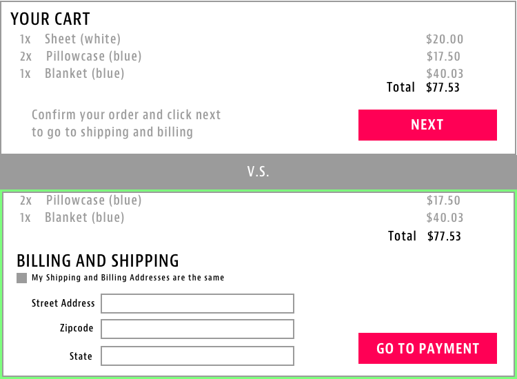Screen dimensions: 517x379
Task: Click the Total $77.53 above BILLING AND SHIPPING
Action: (x=425, y=236)
